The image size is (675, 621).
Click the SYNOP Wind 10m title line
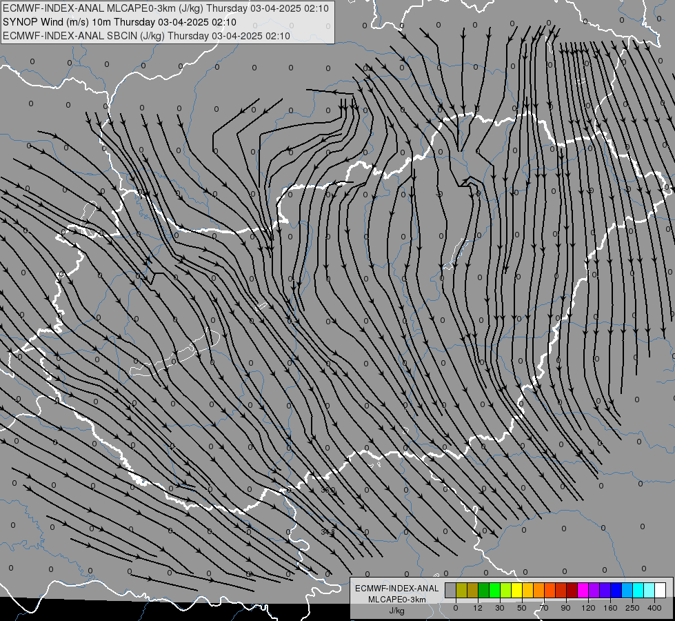pos(120,22)
